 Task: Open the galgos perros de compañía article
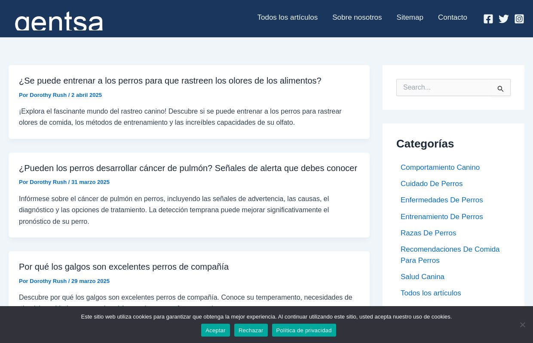point(124,267)
